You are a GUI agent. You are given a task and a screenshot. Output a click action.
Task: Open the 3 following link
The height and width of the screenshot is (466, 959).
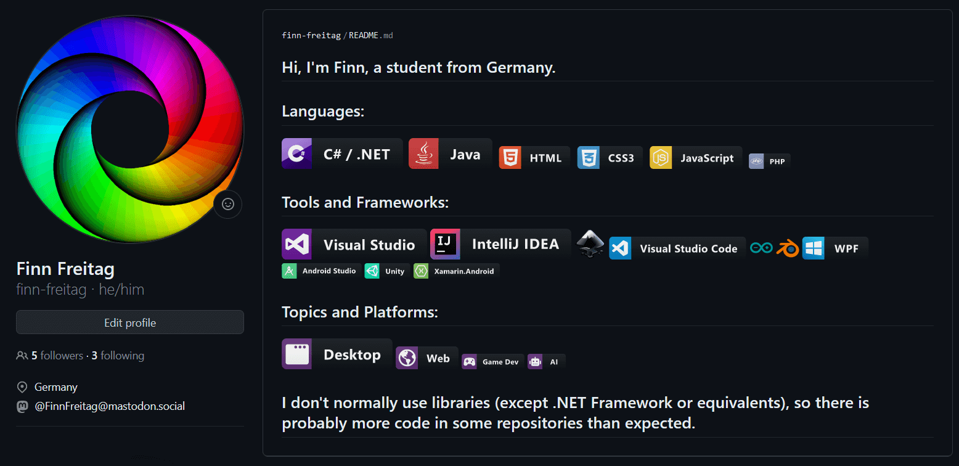coord(118,356)
